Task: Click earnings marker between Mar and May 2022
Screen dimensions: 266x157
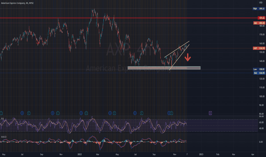Action: pos(114,113)
